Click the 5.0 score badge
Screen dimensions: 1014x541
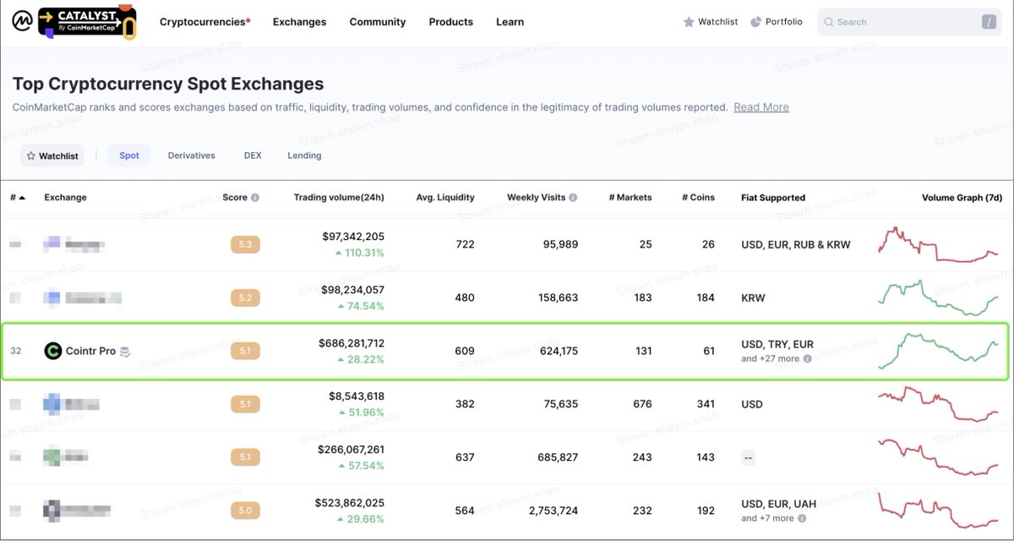click(245, 511)
